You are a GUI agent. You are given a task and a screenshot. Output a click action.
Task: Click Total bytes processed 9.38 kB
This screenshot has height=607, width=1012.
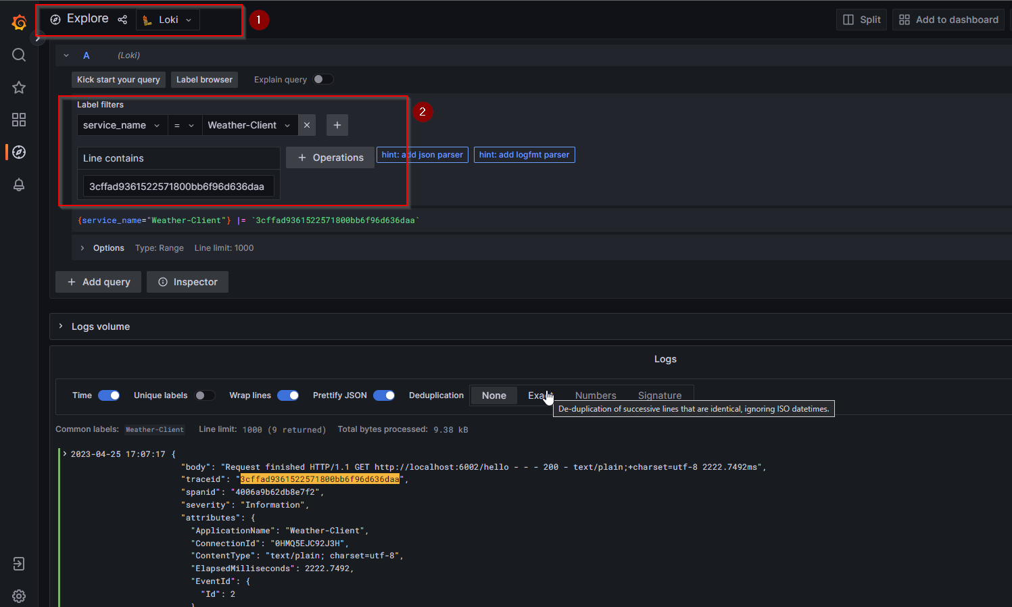pyautogui.click(x=403, y=429)
